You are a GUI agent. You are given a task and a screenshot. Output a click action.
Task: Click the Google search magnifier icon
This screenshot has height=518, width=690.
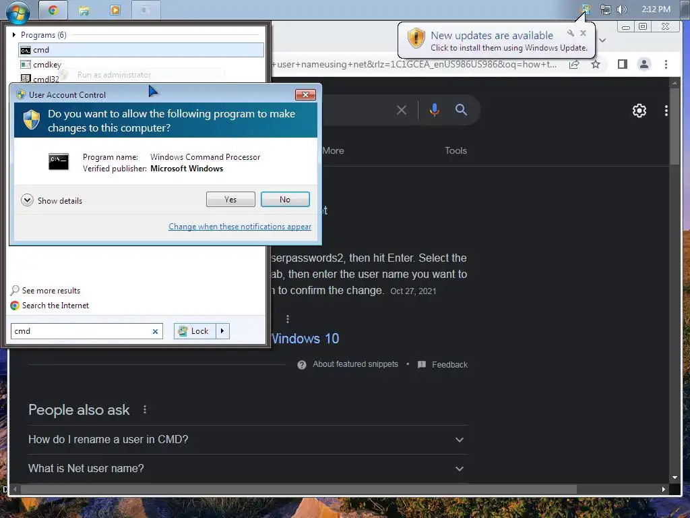point(461,110)
